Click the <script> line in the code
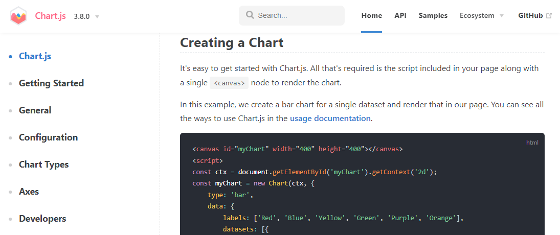The image size is (560, 235). (x=208, y=160)
